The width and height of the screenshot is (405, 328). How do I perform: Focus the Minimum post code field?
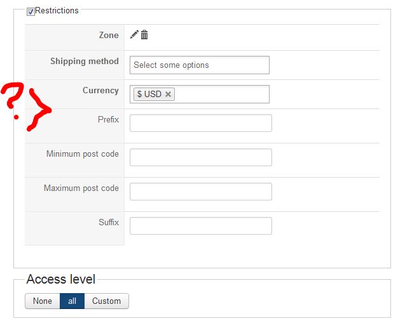(x=200, y=157)
